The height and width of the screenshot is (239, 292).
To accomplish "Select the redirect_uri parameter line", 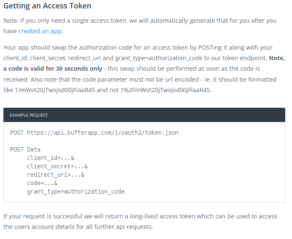I will 56,175.
